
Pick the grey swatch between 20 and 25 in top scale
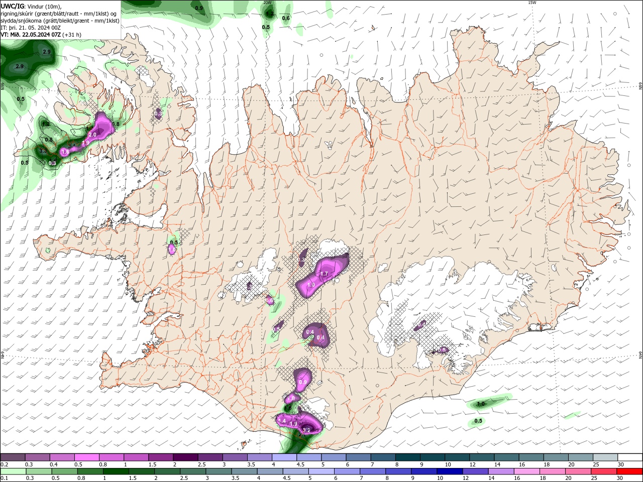[x=581, y=457]
